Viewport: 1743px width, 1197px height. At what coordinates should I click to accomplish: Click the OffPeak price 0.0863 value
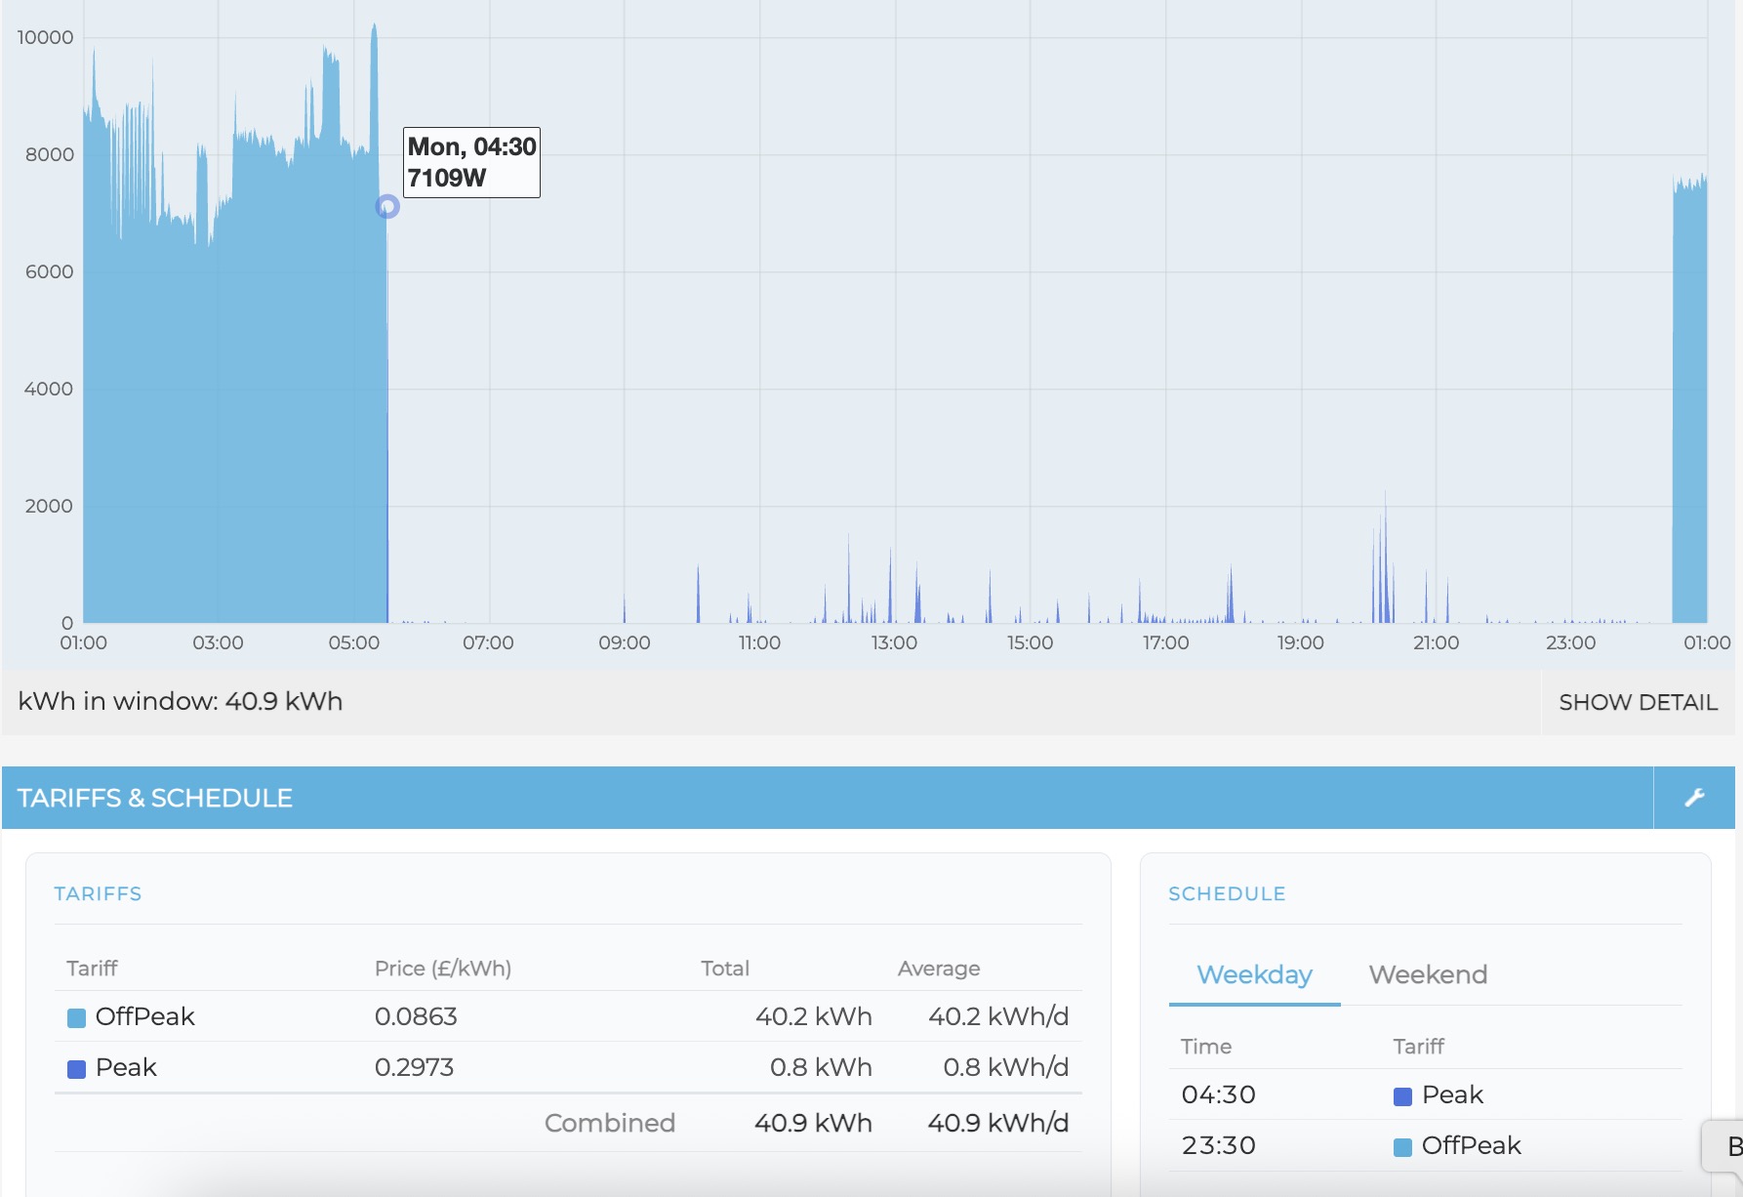point(416,1016)
